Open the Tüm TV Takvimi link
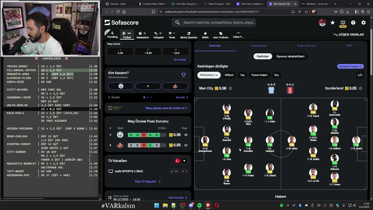Viewport: 373px width, 210px height. click(x=148, y=181)
